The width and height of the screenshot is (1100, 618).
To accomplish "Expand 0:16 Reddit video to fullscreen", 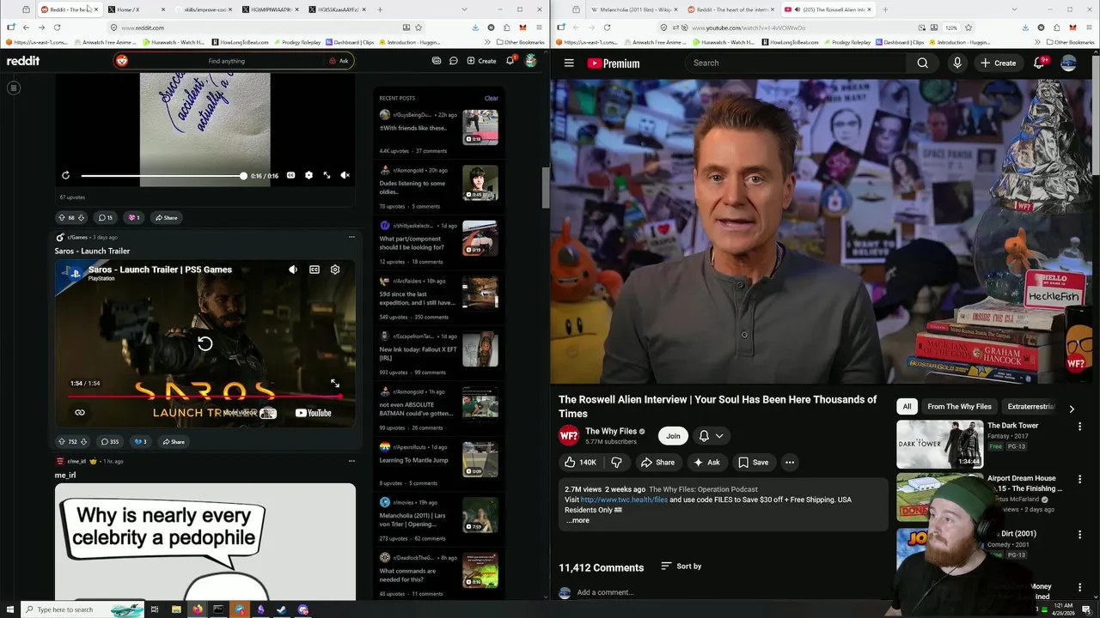I will pyautogui.click(x=327, y=175).
